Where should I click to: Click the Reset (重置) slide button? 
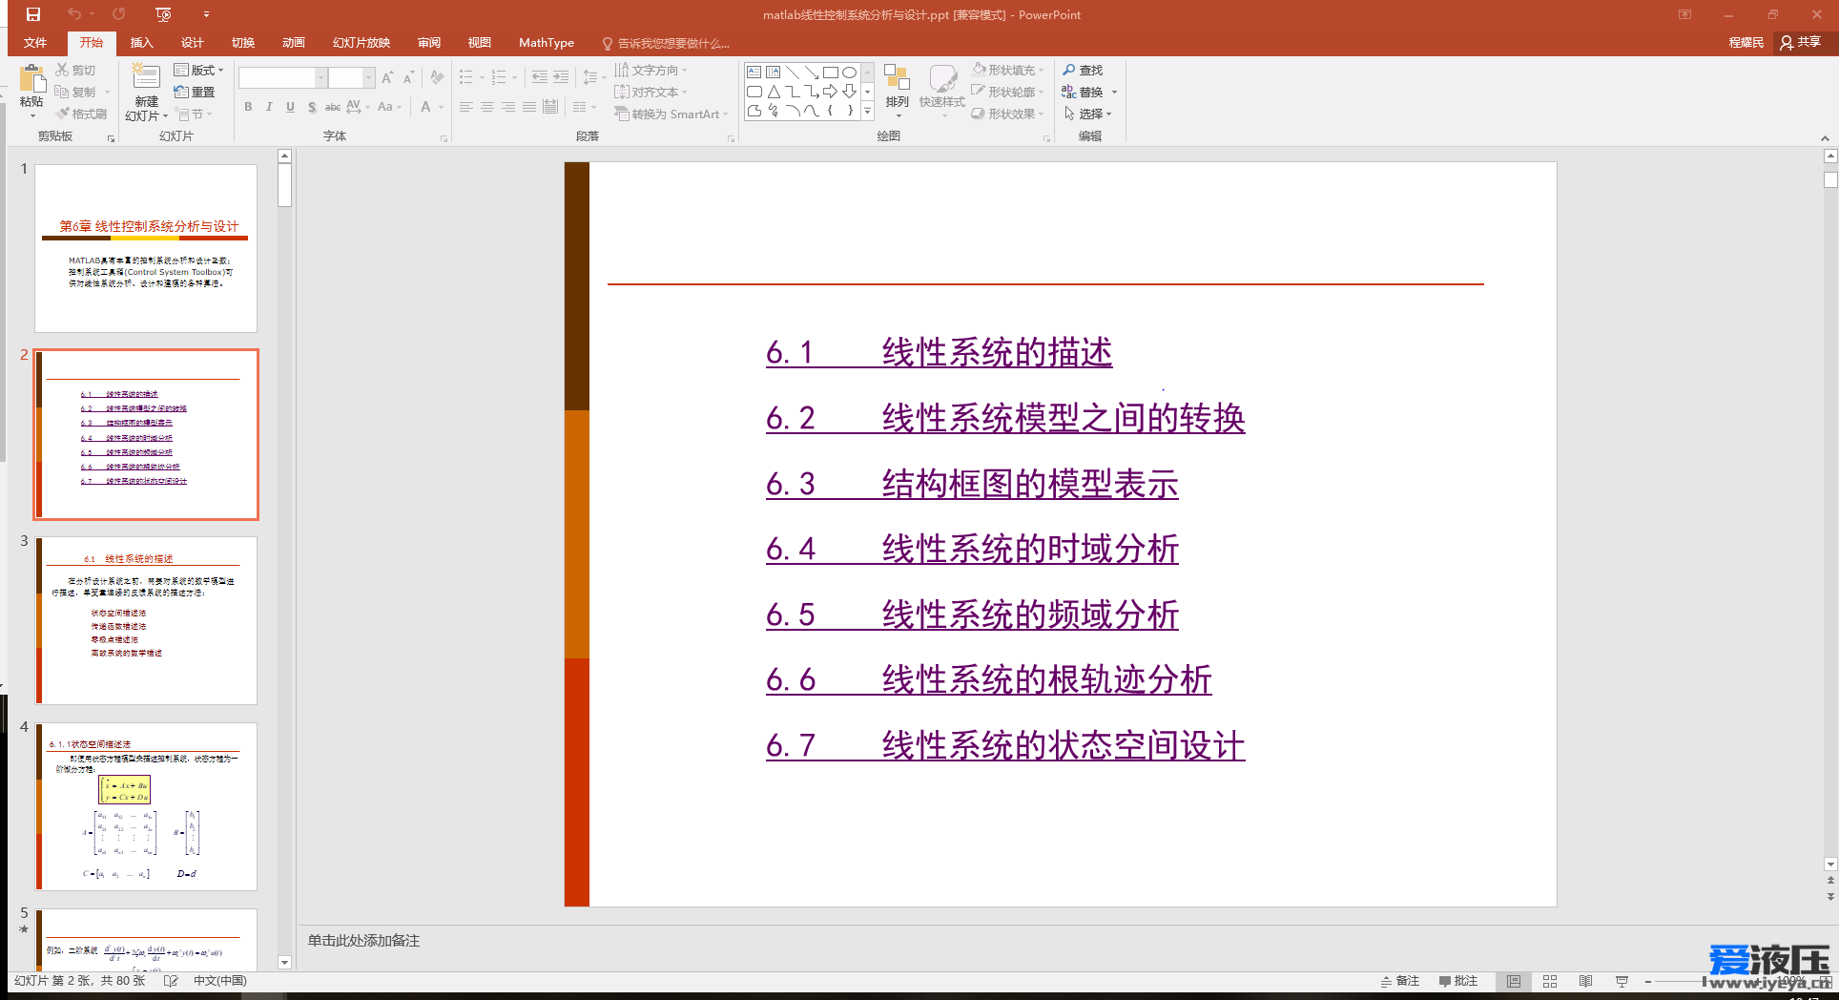click(x=195, y=92)
